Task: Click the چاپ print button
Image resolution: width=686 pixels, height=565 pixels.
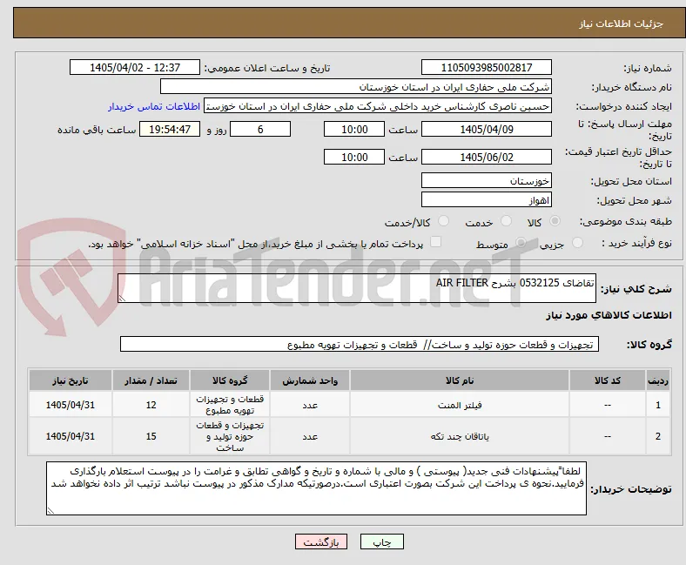Action: coord(382,541)
